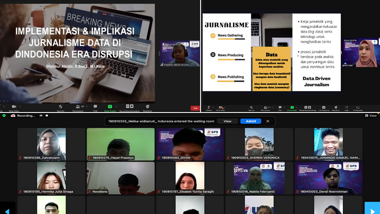The height and width of the screenshot is (214, 380).
Task: Open Reactions in the left meeting toolbar
Action: coord(147,107)
